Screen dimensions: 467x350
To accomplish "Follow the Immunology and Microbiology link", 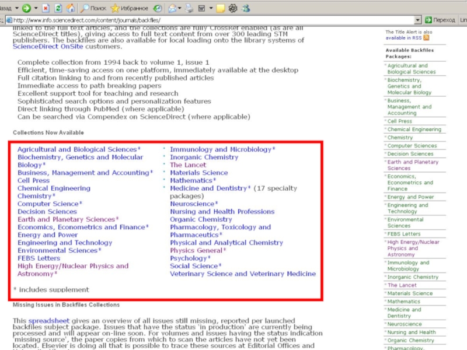I will [220, 149].
